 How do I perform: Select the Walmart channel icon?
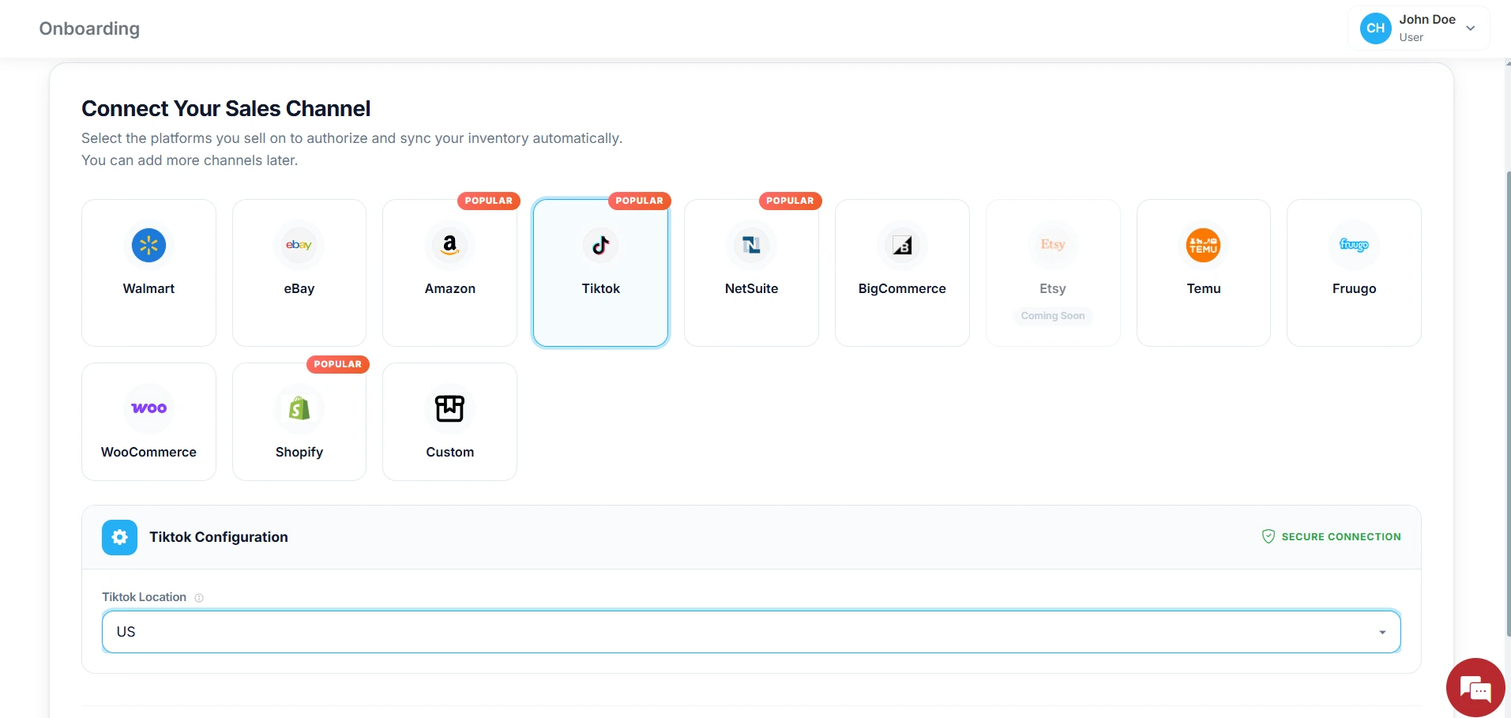point(148,245)
